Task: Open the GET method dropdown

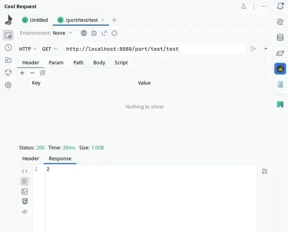Action: [50, 49]
